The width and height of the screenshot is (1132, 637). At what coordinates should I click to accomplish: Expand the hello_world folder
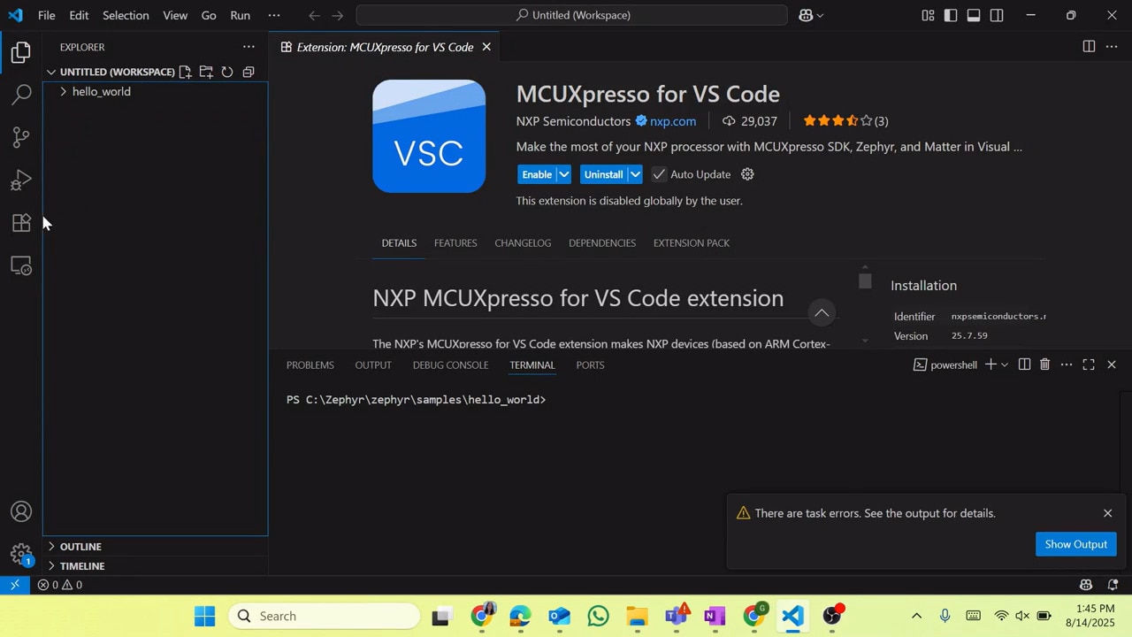(64, 91)
